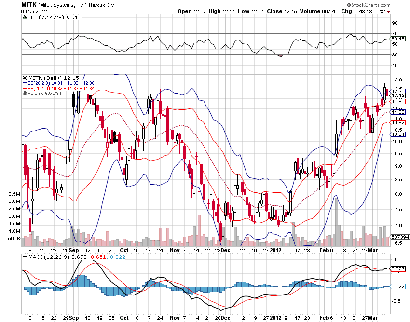Click the Low 12.11 value
Image resolution: width=410 pixels, height=322 pixels.
point(251,11)
